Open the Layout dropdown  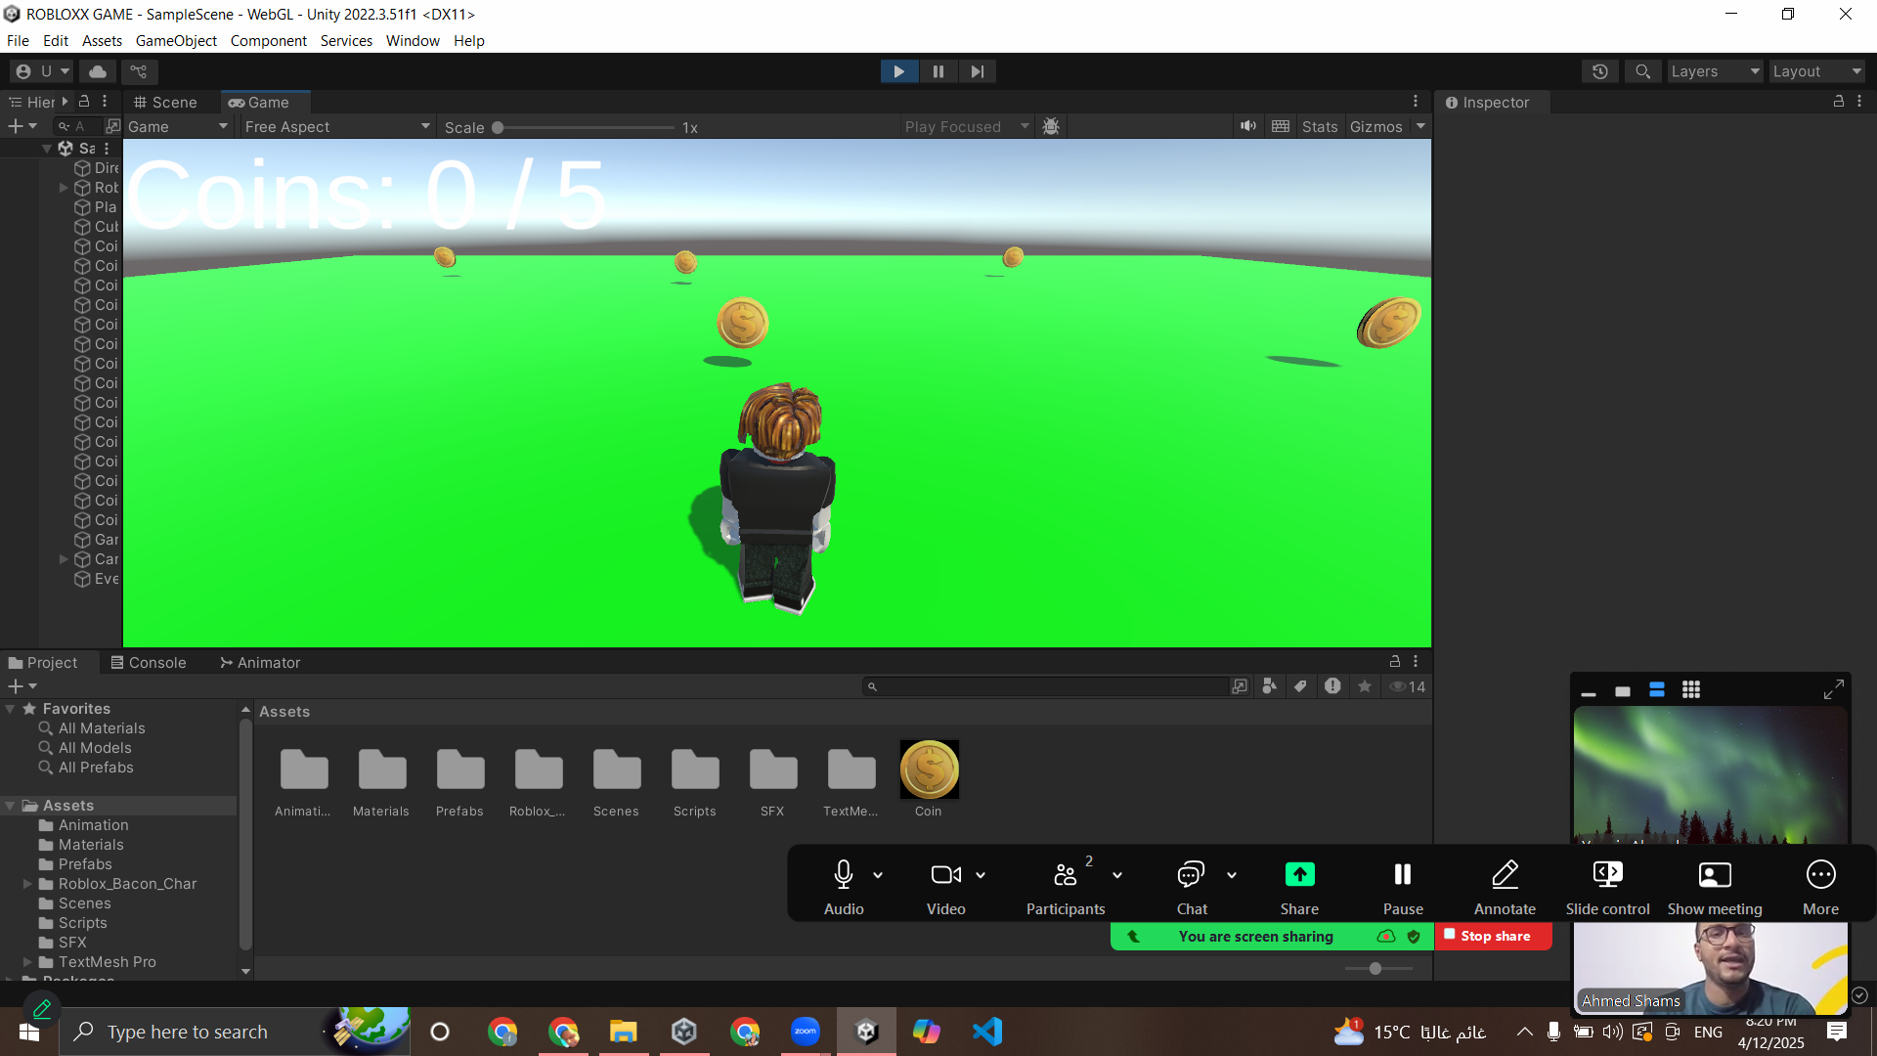point(1816,71)
